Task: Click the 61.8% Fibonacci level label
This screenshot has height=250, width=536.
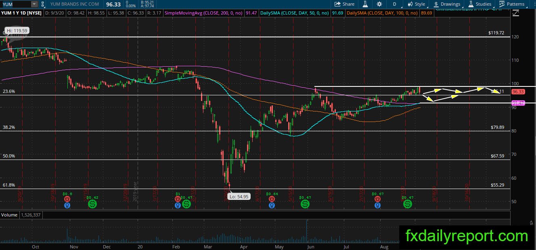Action: click(x=9, y=185)
